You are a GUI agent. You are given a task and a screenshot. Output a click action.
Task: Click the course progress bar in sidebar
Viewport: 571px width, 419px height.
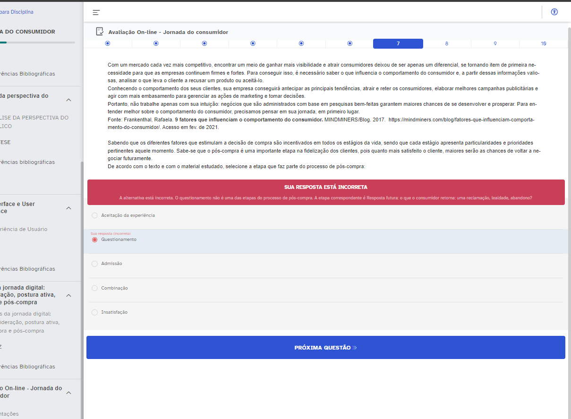click(37, 43)
